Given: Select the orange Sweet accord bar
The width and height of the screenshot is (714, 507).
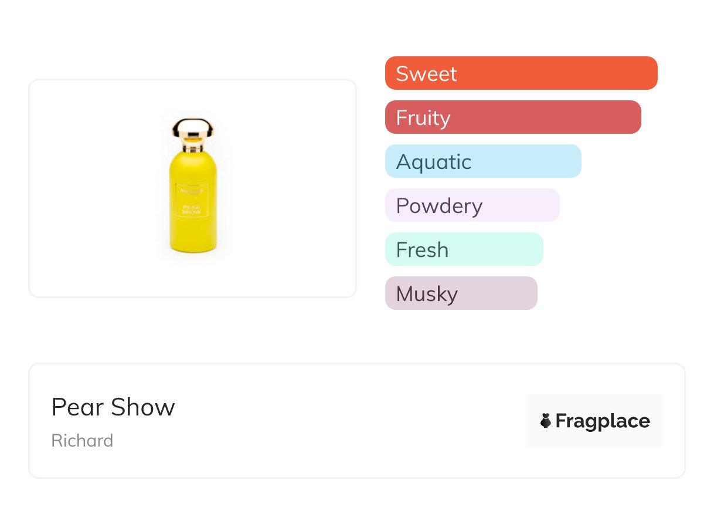Looking at the screenshot, I should tap(521, 73).
